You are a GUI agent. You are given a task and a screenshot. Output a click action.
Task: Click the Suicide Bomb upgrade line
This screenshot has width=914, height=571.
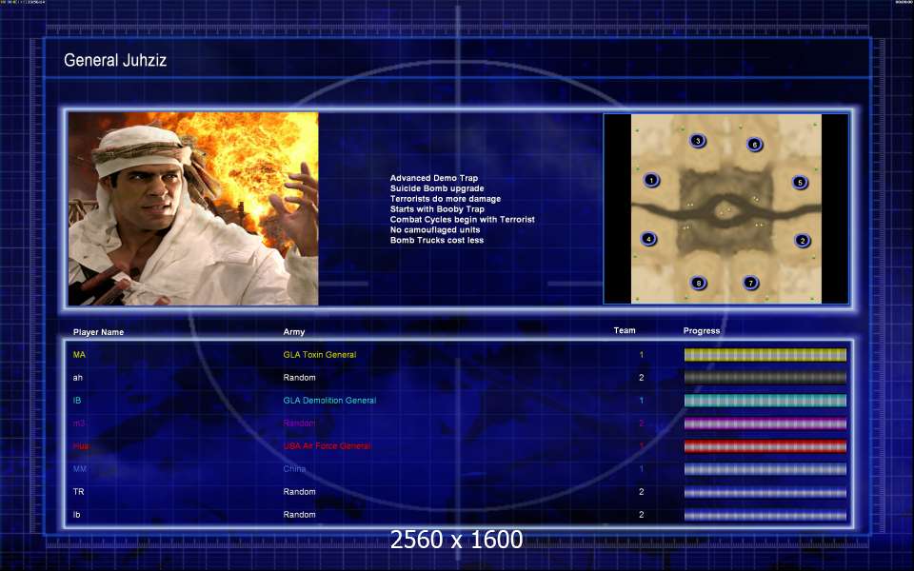[x=437, y=188]
